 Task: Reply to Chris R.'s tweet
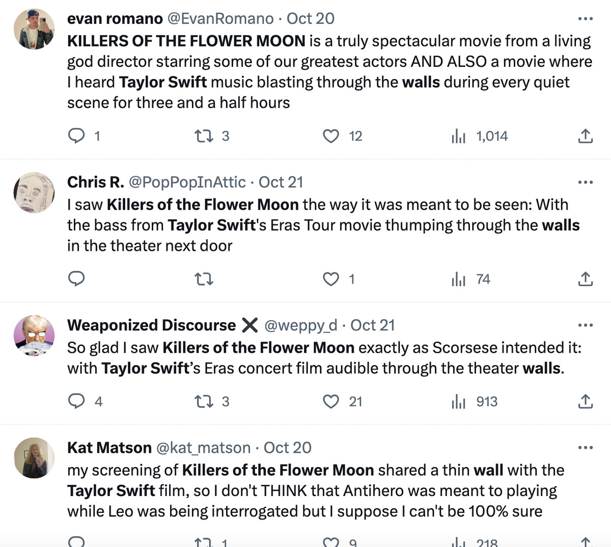76,279
